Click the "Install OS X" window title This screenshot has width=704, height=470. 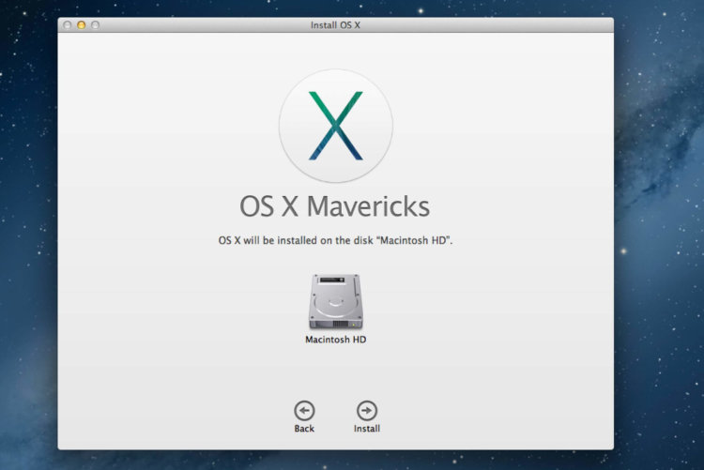click(335, 25)
